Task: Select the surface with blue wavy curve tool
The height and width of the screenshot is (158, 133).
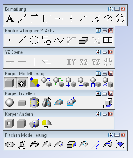Action: click(x=108, y=144)
